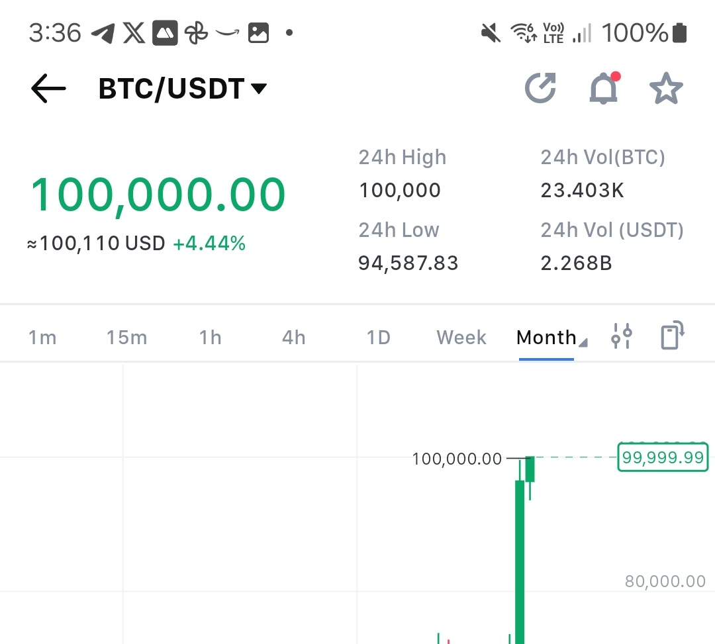Tap the back arrow to exit chart
The image size is (715, 644).
tap(46, 88)
